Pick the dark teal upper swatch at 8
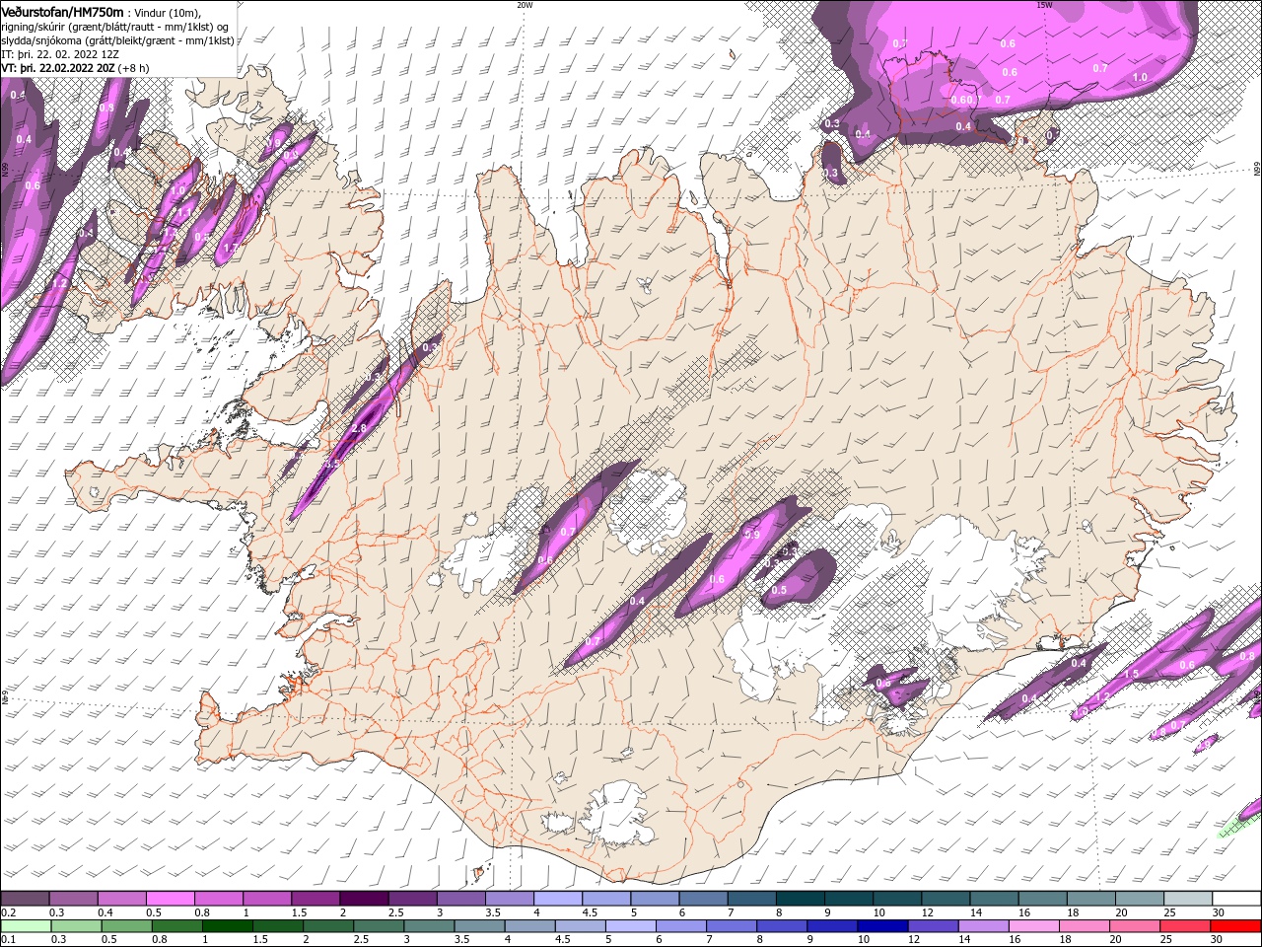 point(801,899)
